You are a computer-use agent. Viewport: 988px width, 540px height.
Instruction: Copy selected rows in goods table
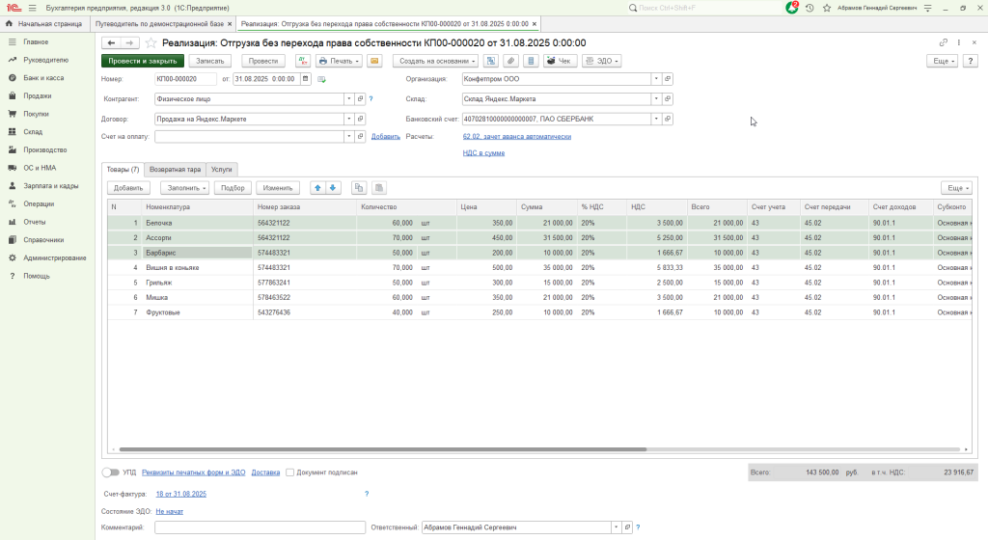click(360, 188)
